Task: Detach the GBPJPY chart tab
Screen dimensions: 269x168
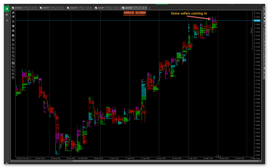Action: point(60,8)
